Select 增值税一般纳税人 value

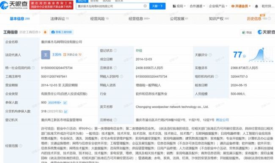148,85
